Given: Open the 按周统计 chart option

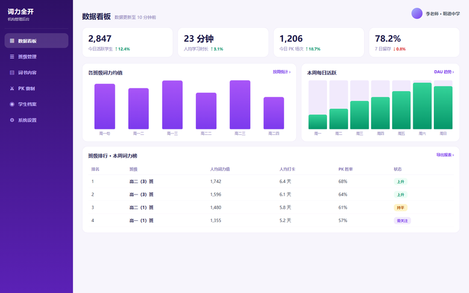Looking at the screenshot, I should [x=281, y=71].
